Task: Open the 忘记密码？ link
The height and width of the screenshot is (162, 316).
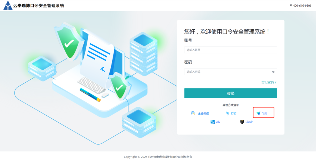Action: click(269, 82)
